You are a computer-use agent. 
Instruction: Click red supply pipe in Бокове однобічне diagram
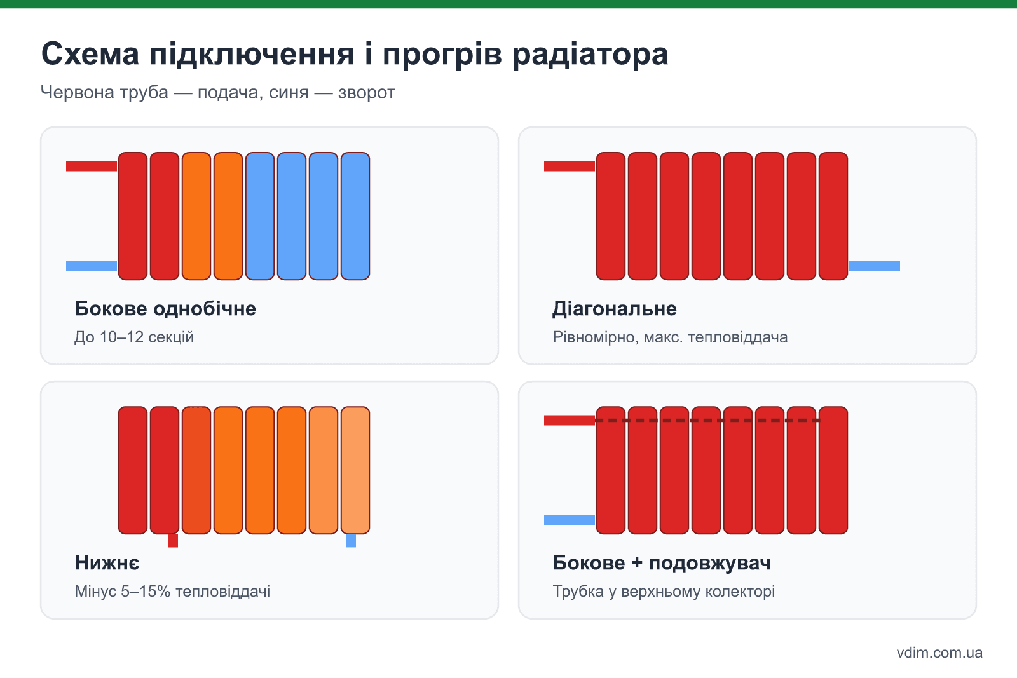pyautogui.click(x=92, y=166)
